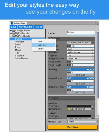Open the Alignment dropdown showing Middle Center

tap(80, 52)
